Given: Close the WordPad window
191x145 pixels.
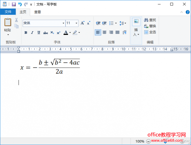Looking at the screenshot, I should (x=184, y=4).
